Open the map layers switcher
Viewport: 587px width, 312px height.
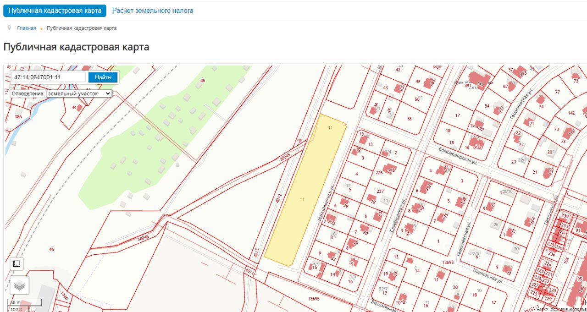pyautogui.click(x=19, y=285)
